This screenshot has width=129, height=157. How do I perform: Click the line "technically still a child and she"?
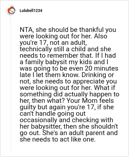tap(65, 49)
